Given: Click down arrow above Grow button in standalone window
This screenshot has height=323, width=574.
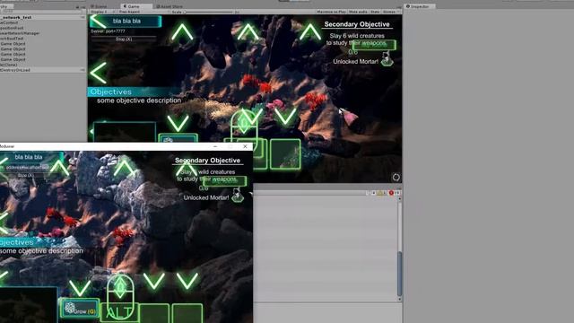Looking at the screenshot, I should tap(80, 288).
